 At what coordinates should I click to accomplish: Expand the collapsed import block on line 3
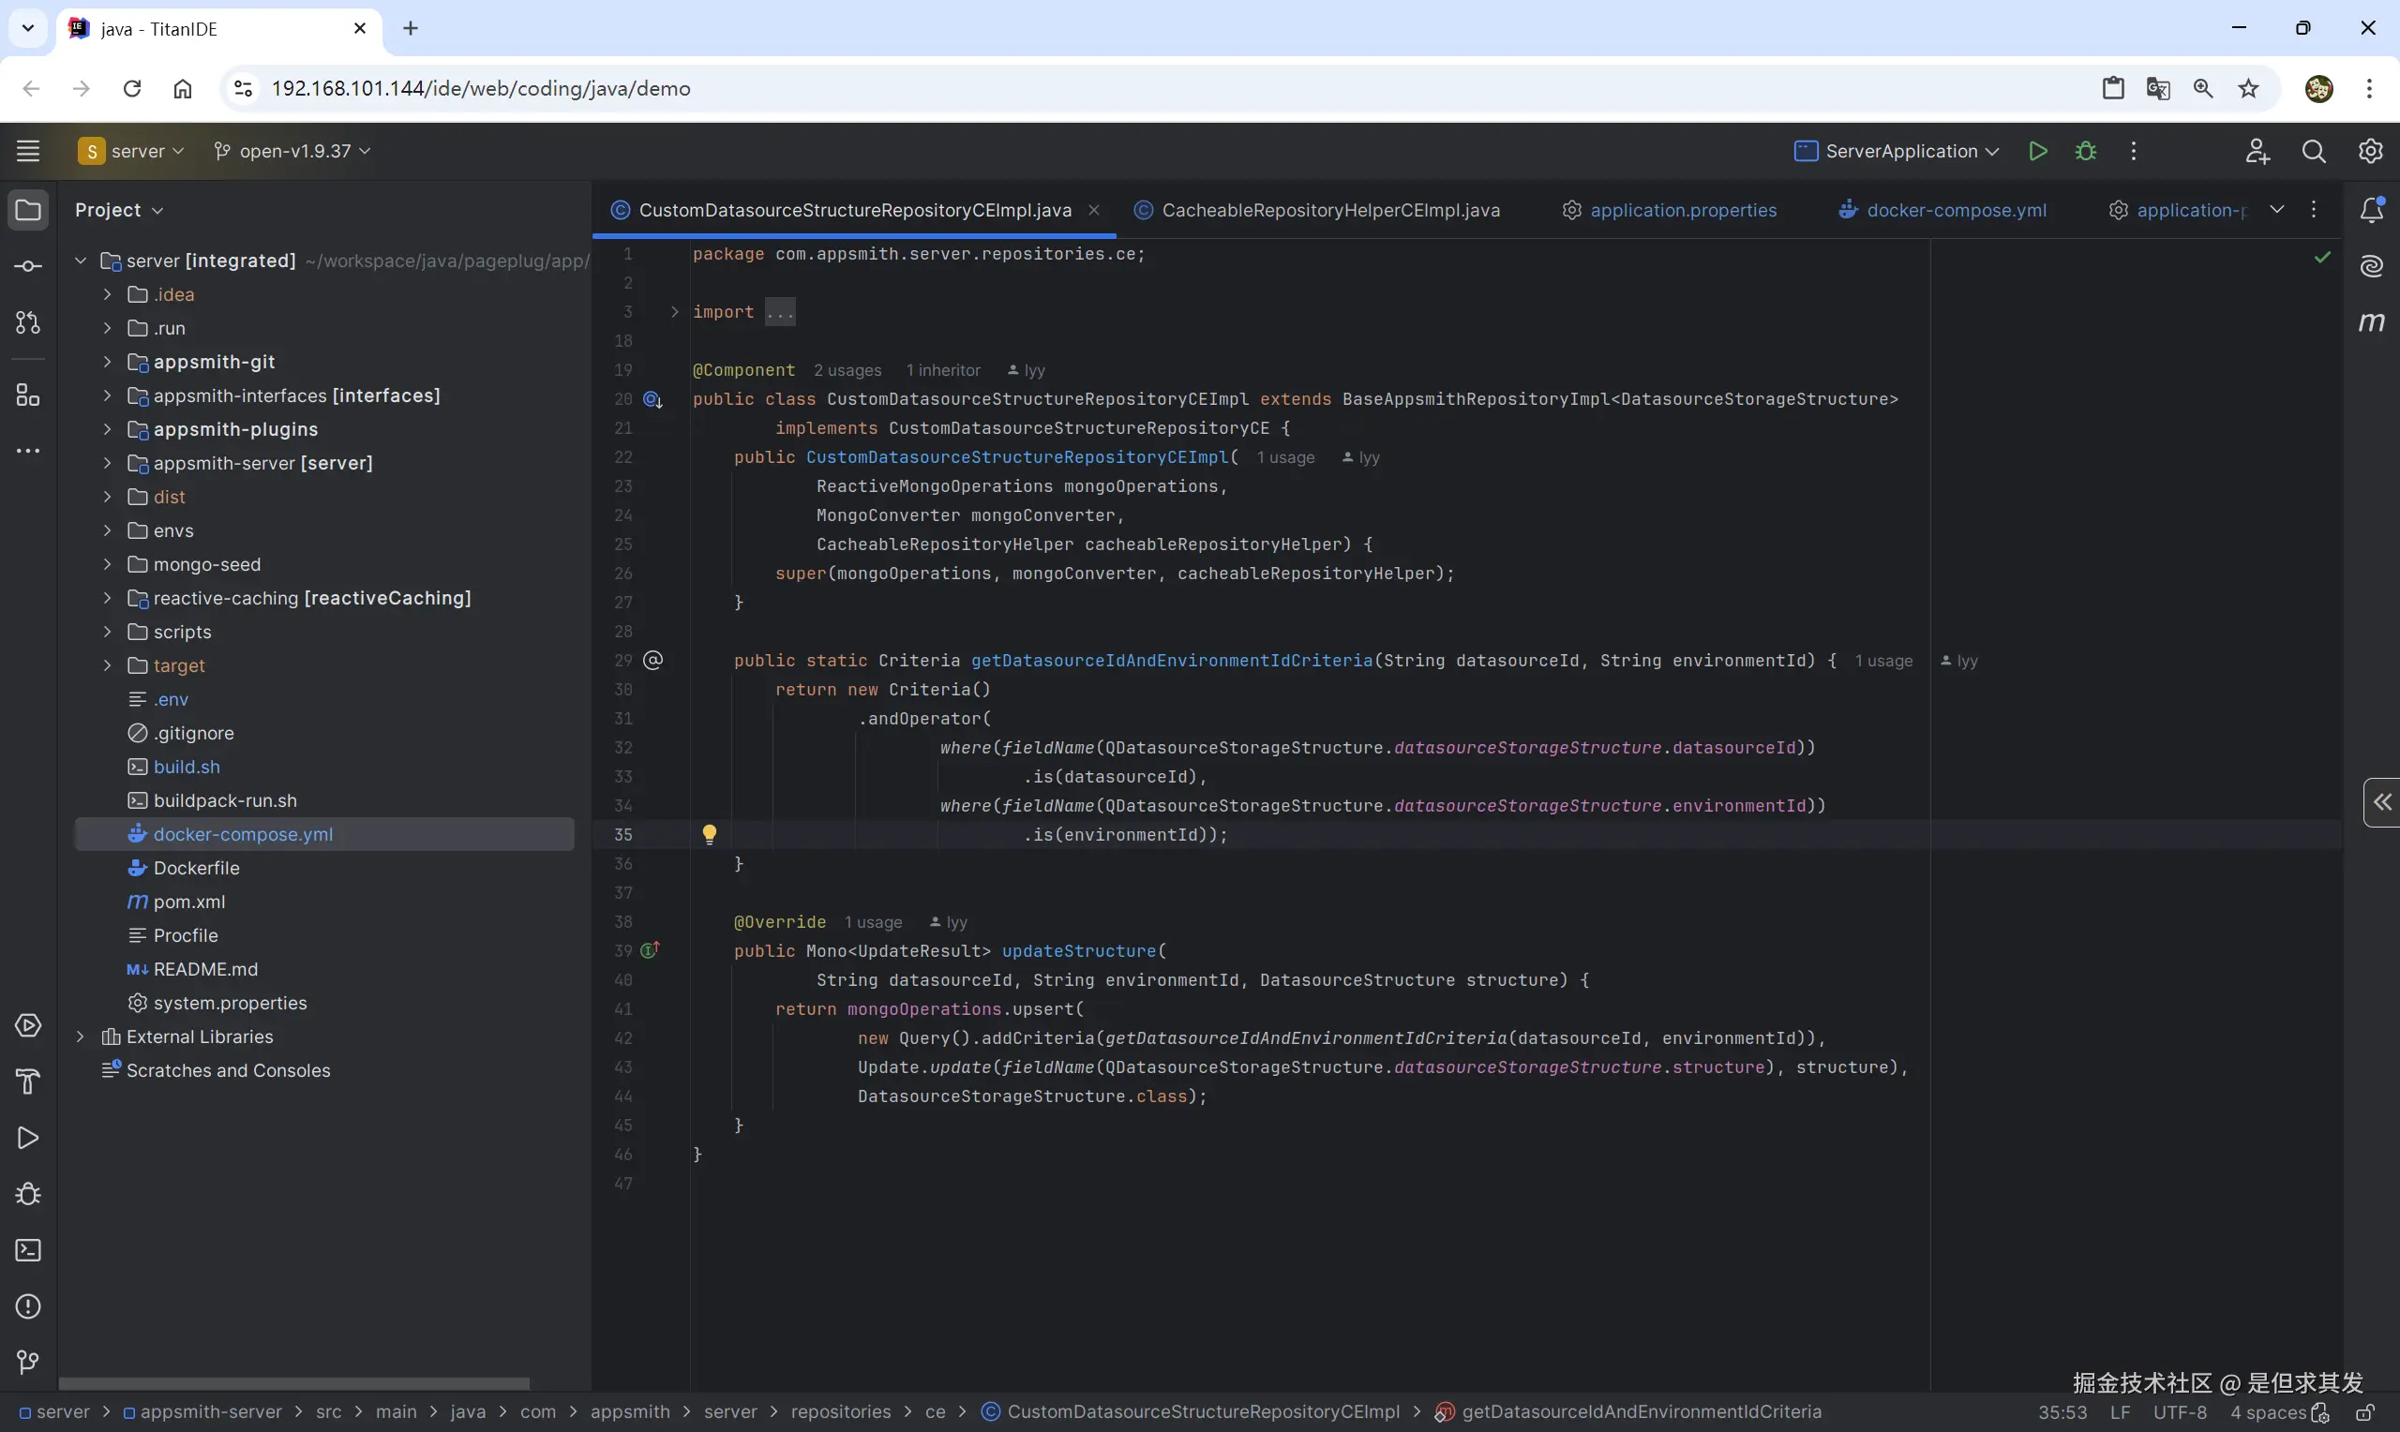point(675,312)
